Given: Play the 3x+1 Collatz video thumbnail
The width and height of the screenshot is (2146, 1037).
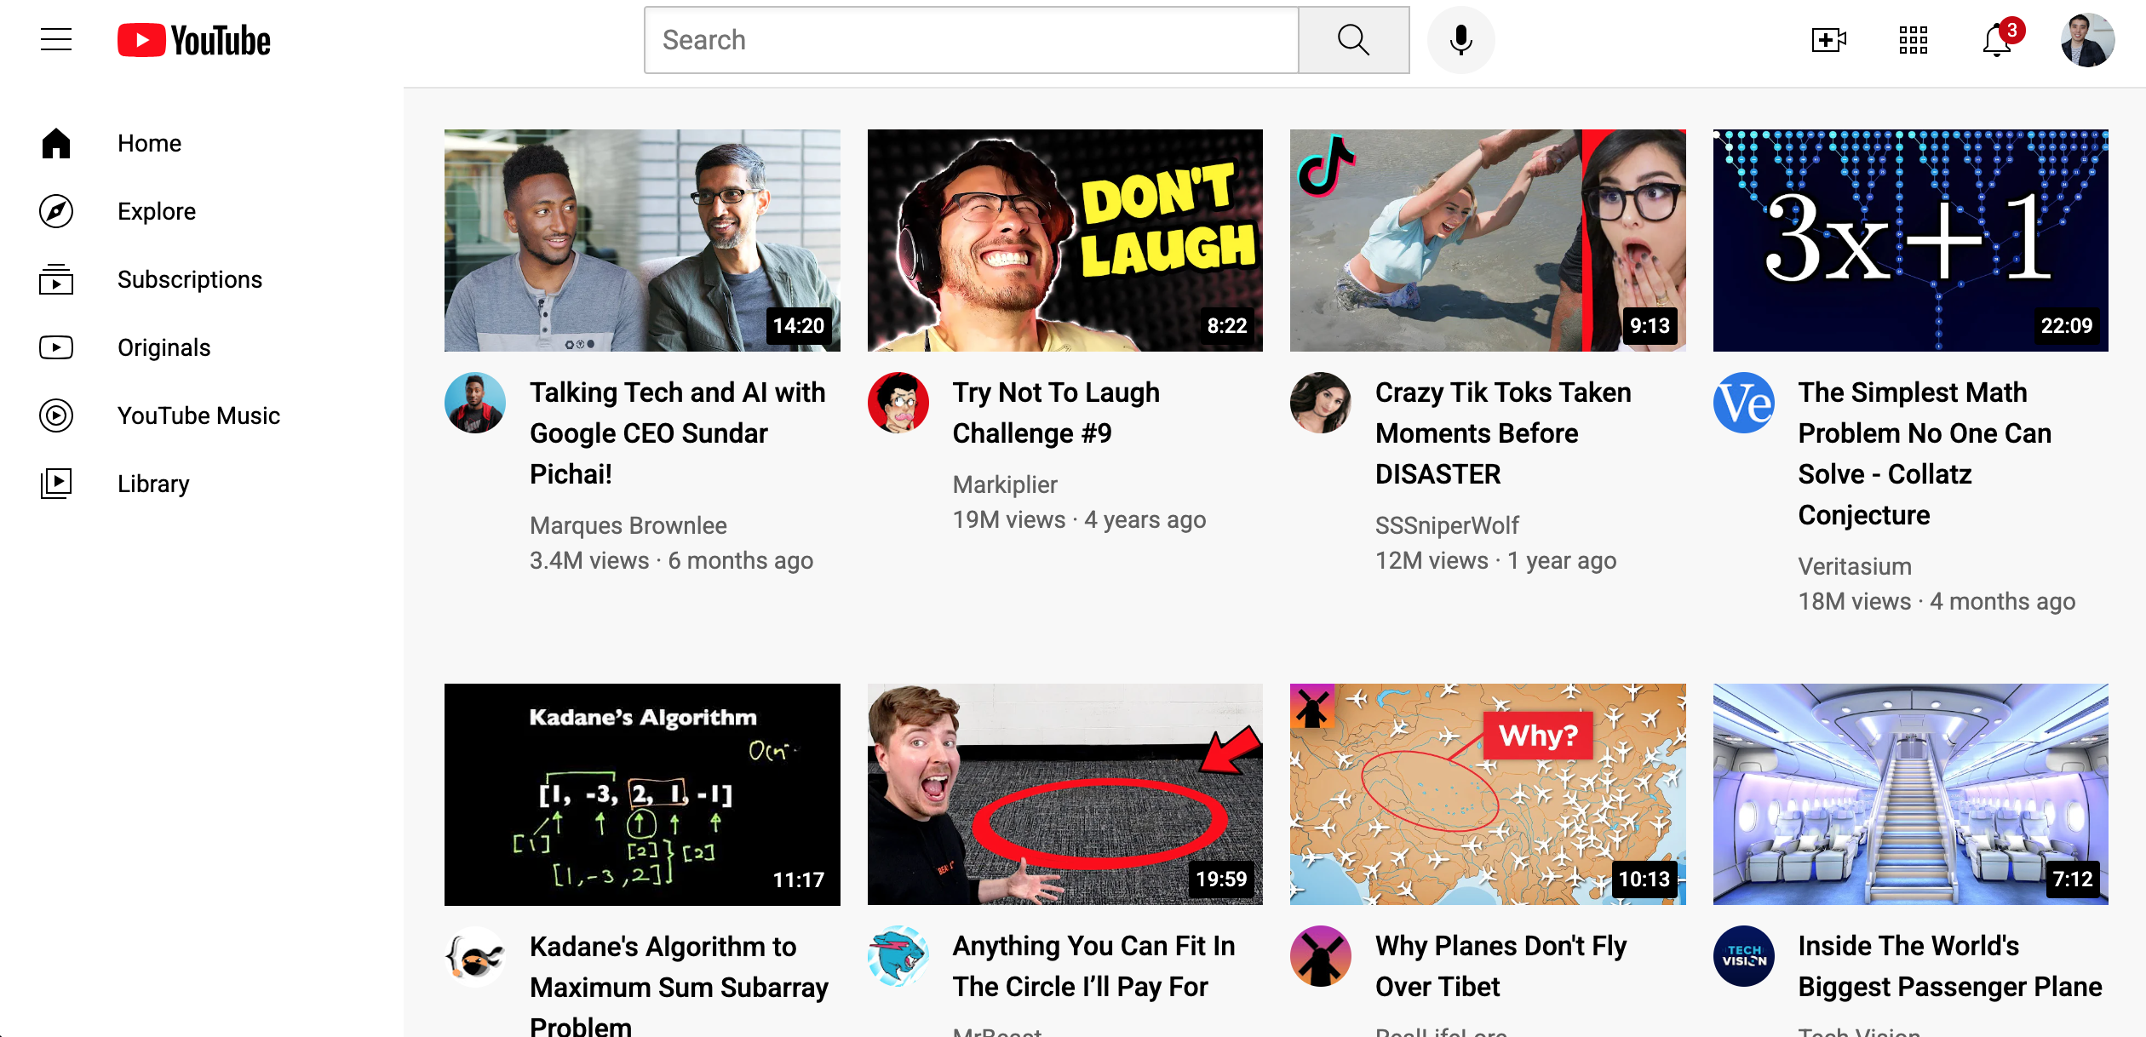Looking at the screenshot, I should point(1910,240).
